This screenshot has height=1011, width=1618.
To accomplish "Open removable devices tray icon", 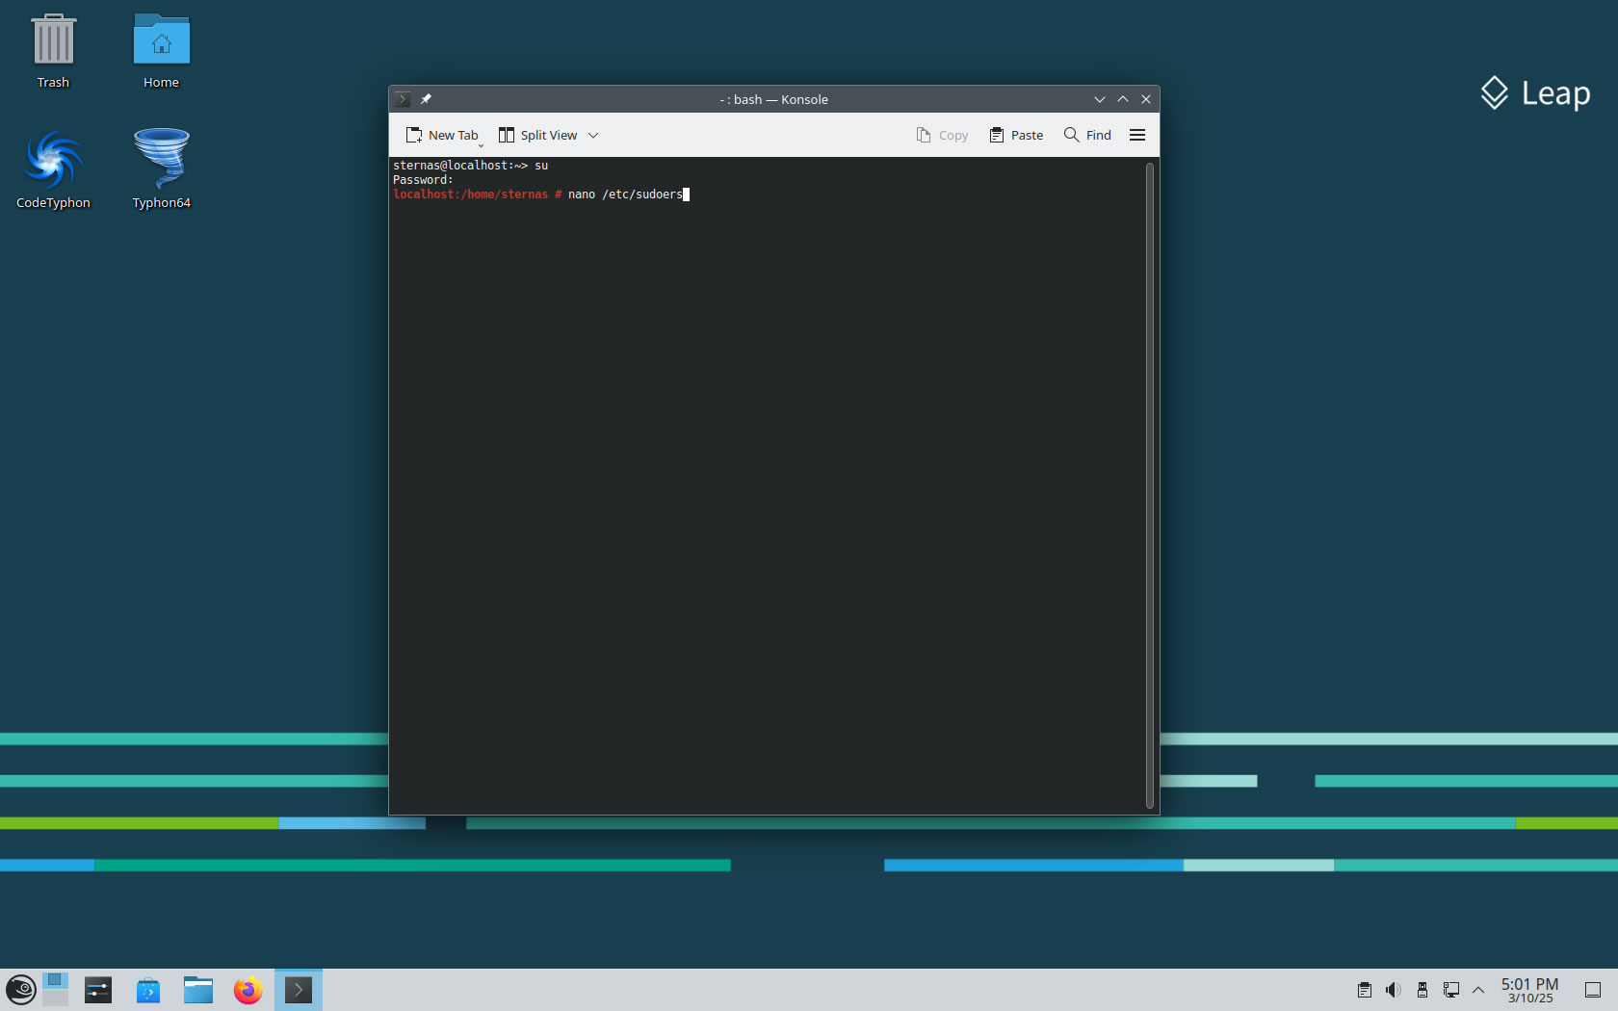I will point(1422,990).
